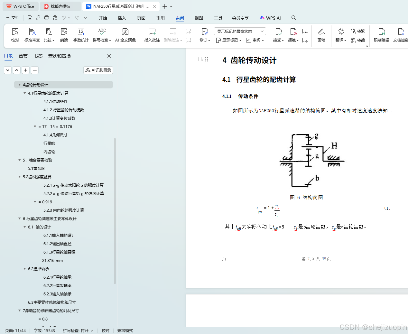Run AI 全文润色 polishing
The height and width of the screenshot is (334, 408).
tap(125, 35)
